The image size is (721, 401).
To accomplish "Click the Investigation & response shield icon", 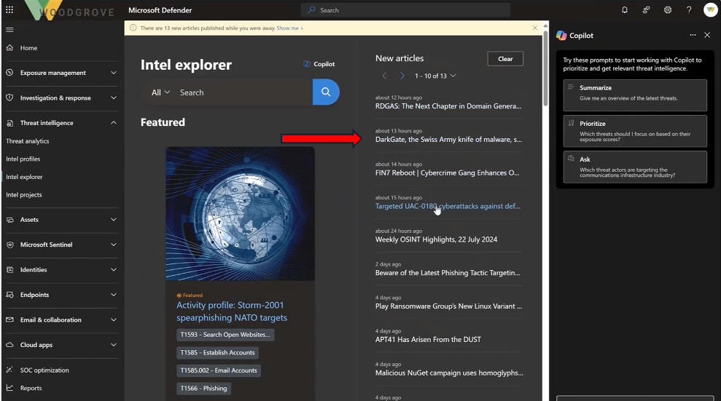I will coord(9,98).
